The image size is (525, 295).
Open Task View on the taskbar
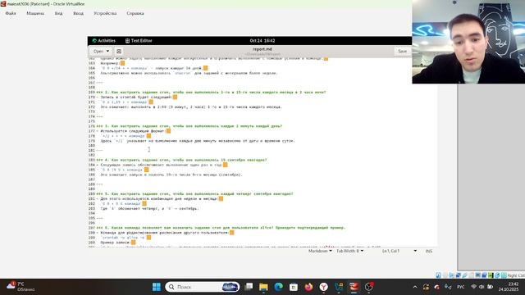tap(249, 287)
